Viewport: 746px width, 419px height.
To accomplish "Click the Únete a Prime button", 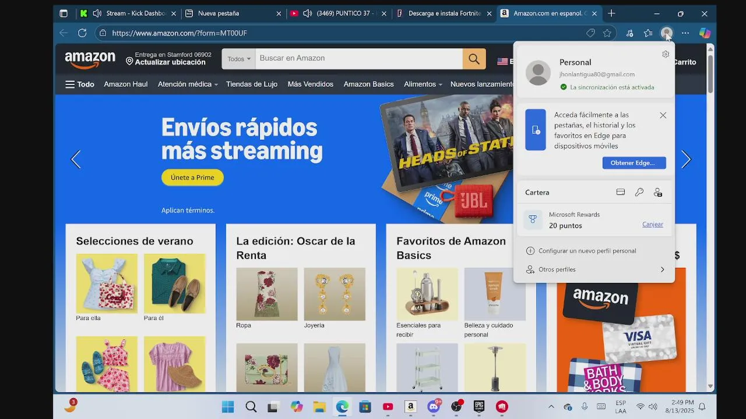I will (192, 177).
